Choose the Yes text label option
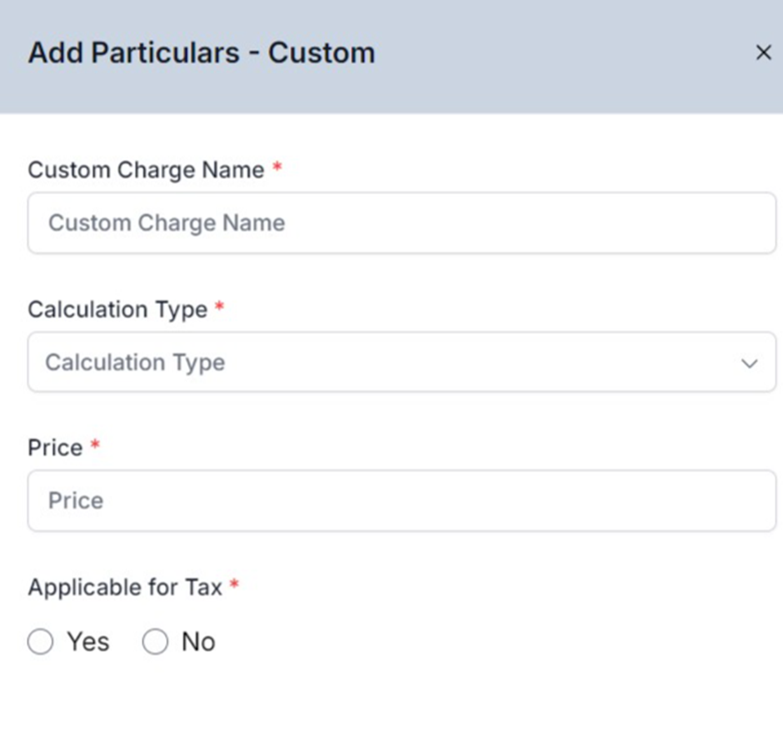The width and height of the screenshot is (783, 743). pyautogui.click(x=88, y=641)
